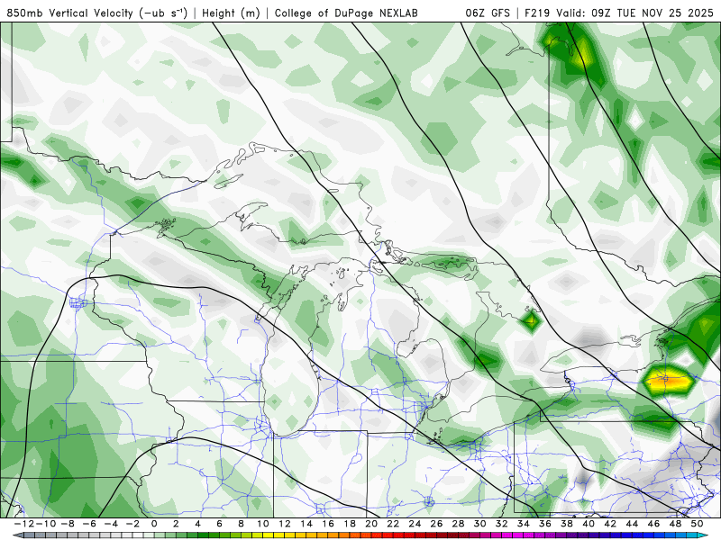The height and width of the screenshot is (540, 721).
Task: Click the '28' legend value
Action: (x=459, y=524)
